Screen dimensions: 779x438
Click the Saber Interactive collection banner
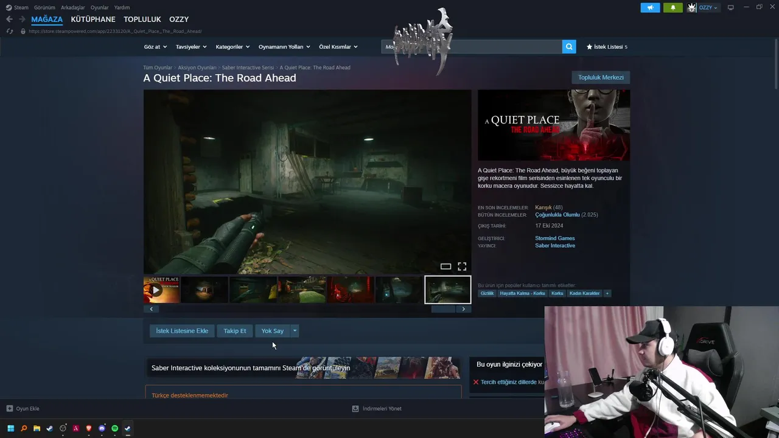pyautogui.click(x=302, y=367)
